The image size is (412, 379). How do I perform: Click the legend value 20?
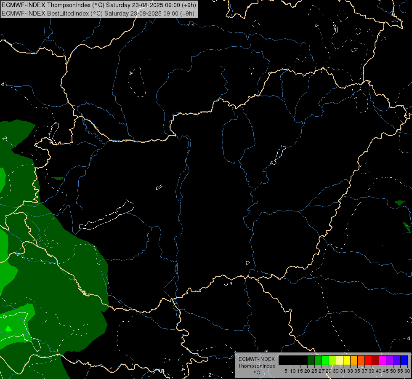pyautogui.click(x=307, y=371)
